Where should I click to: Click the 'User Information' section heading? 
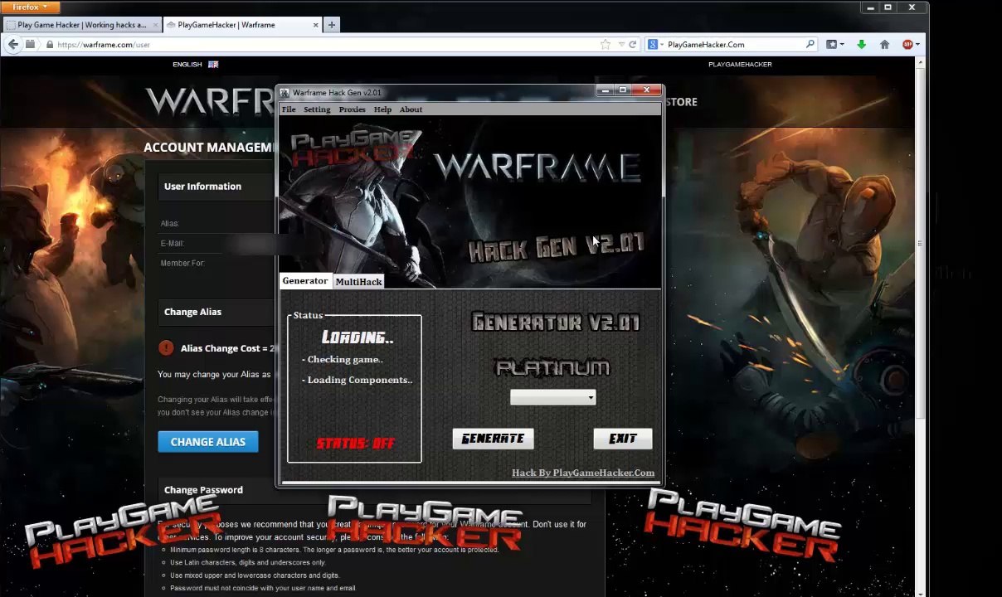click(x=202, y=187)
